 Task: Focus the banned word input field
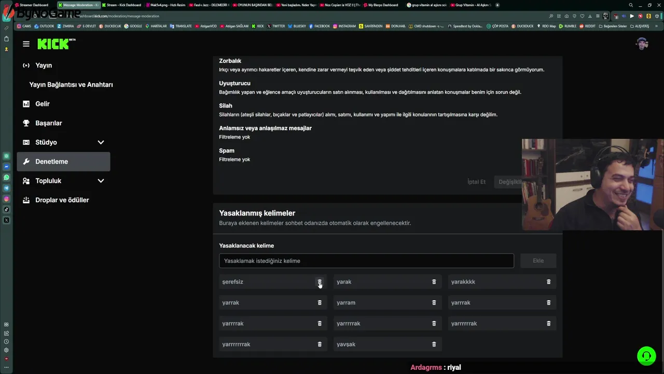click(x=366, y=261)
